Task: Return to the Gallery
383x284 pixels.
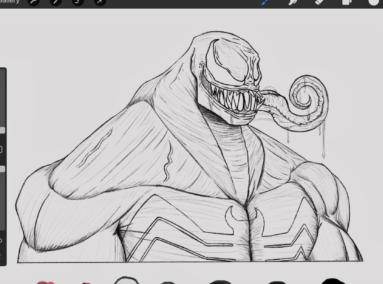Action: (x=10, y=2)
